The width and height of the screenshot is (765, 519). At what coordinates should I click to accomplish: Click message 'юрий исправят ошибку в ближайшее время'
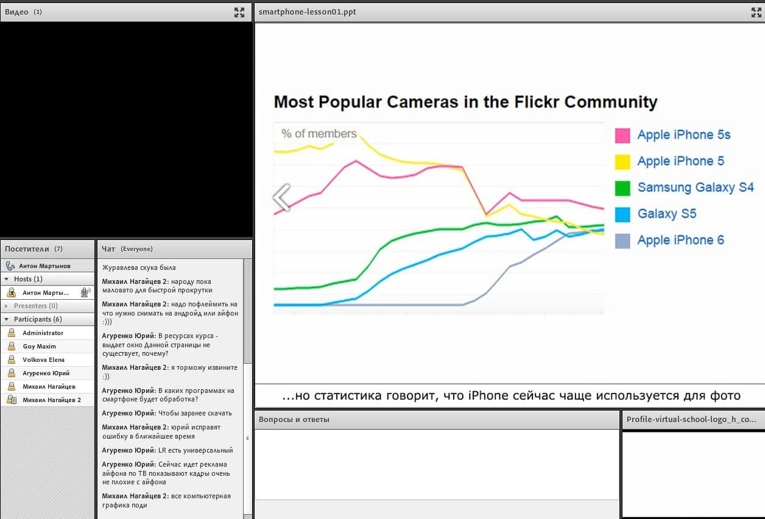[x=161, y=432]
